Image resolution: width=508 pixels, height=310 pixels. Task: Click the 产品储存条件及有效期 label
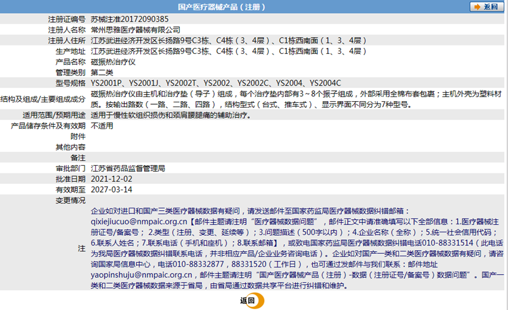[48, 126]
